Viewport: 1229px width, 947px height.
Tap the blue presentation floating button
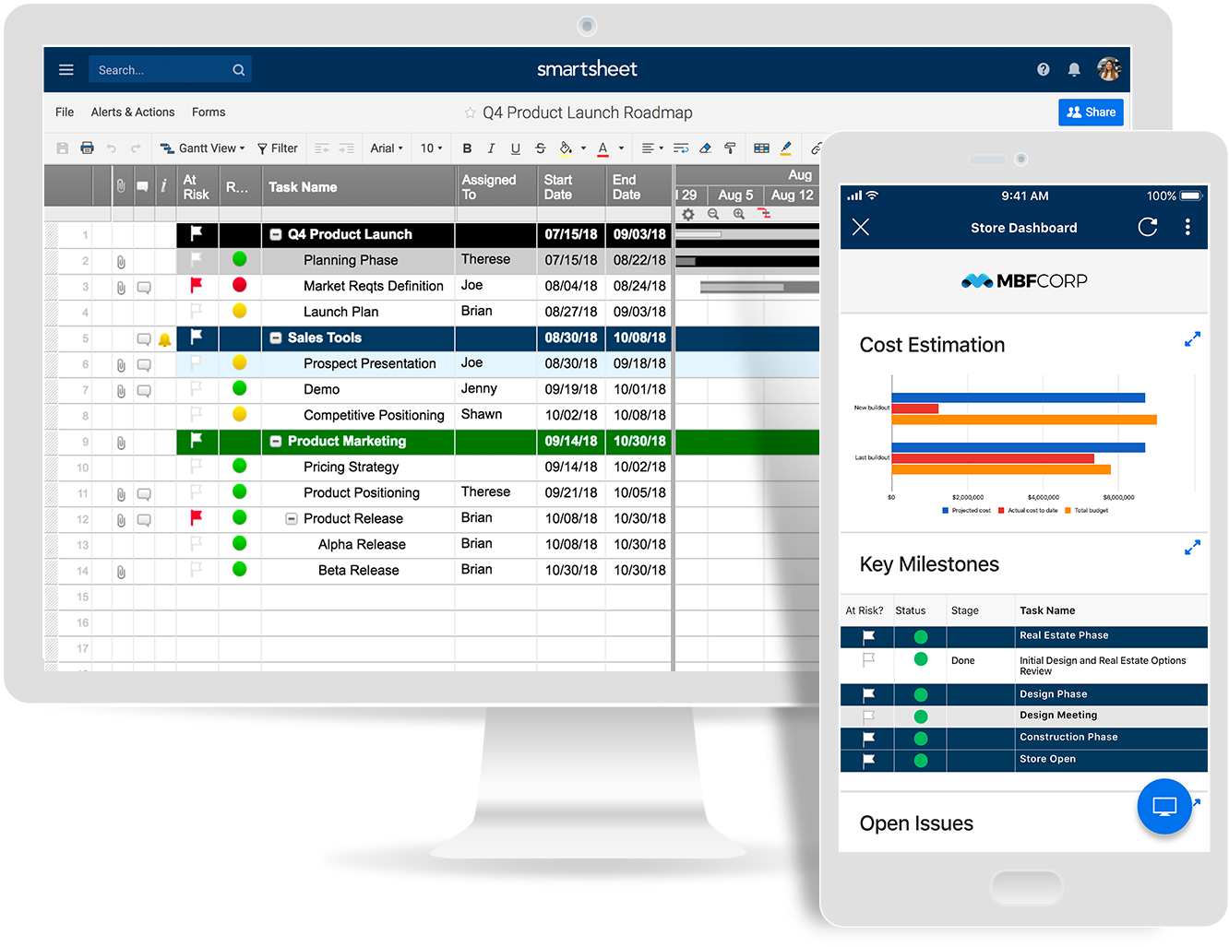tap(1164, 807)
